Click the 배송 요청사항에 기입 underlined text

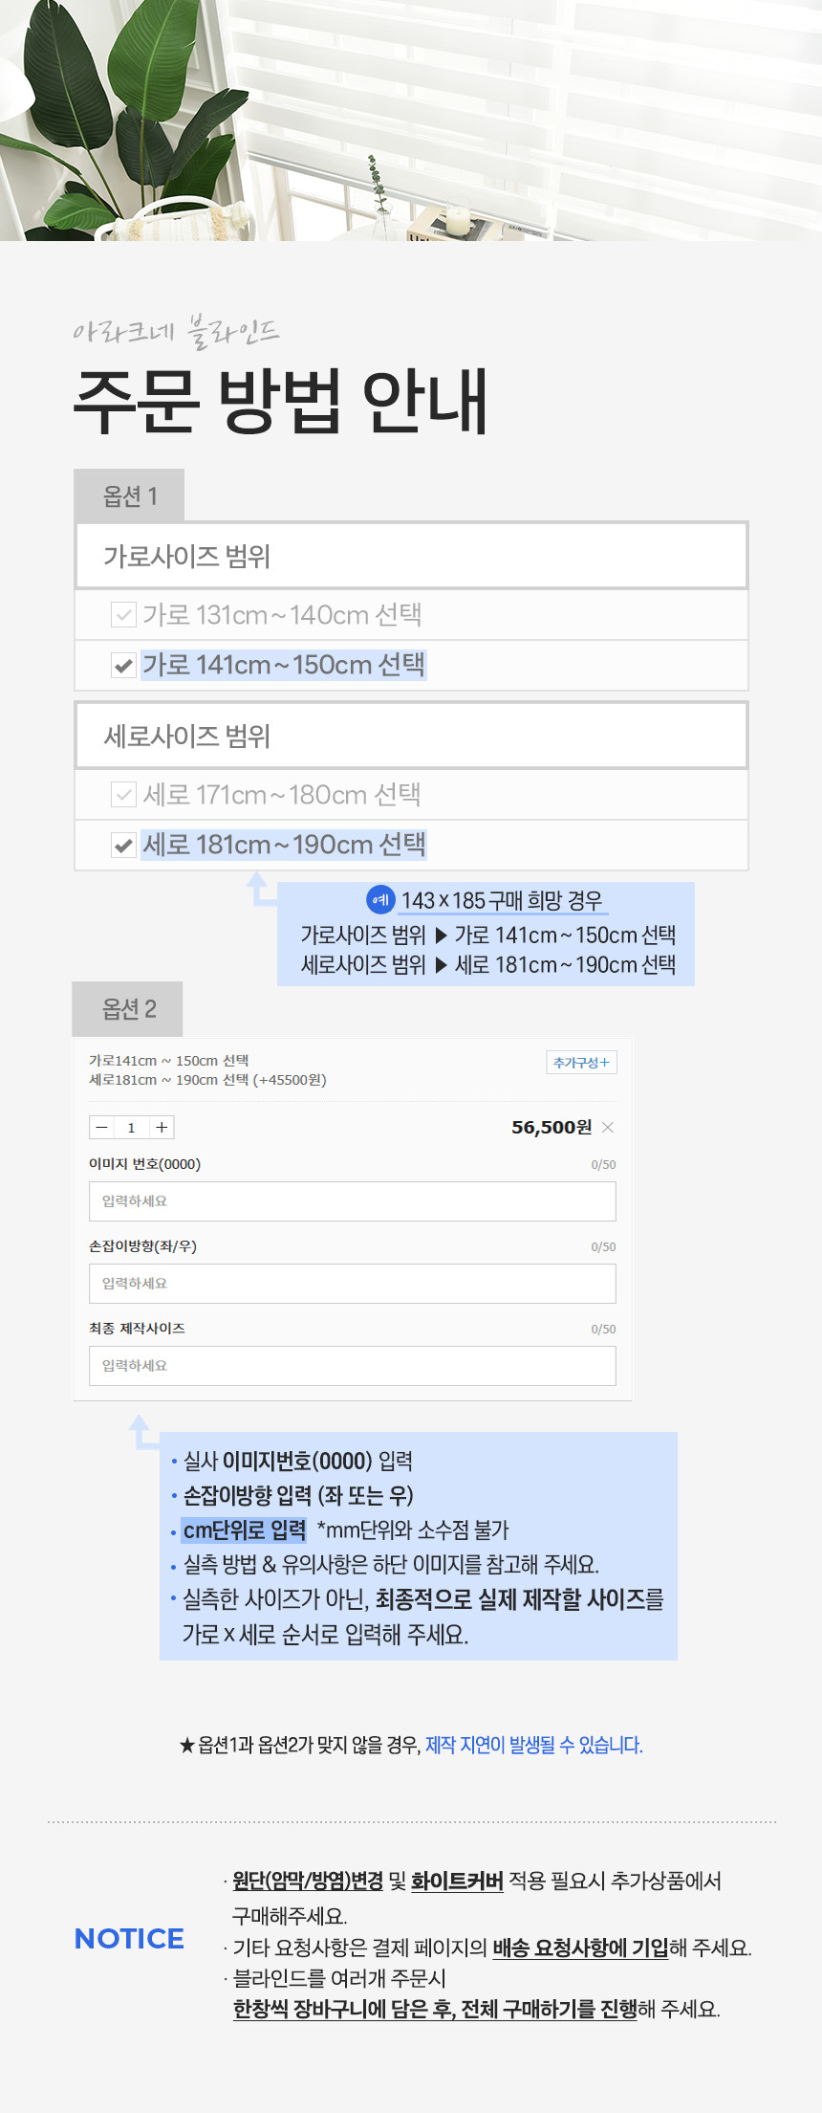pyautogui.click(x=580, y=1948)
